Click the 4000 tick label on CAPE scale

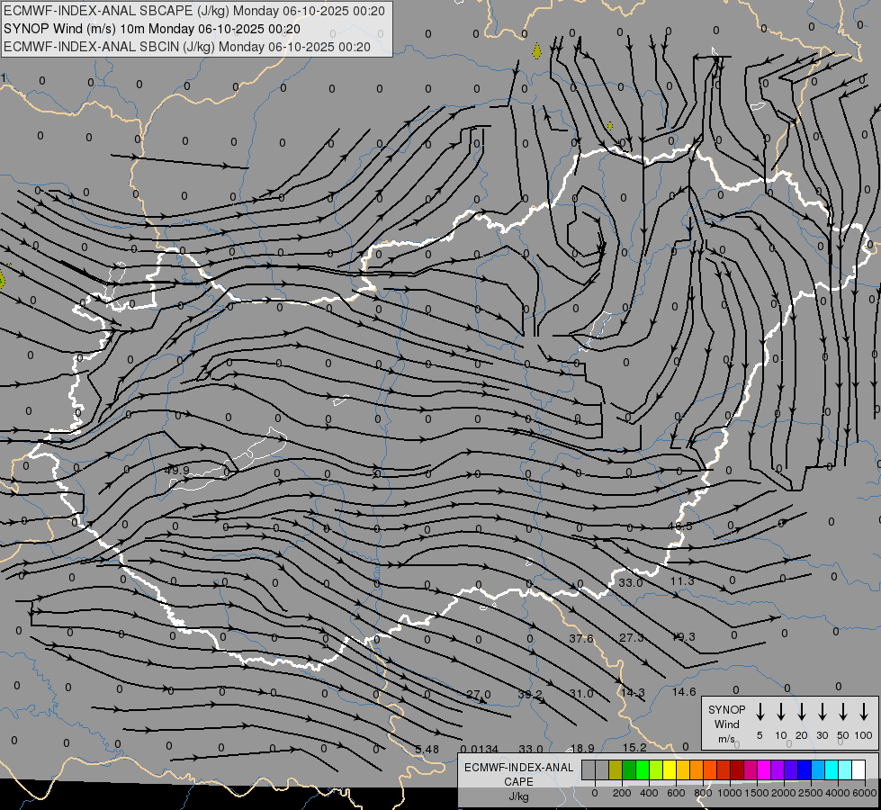coord(838,793)
